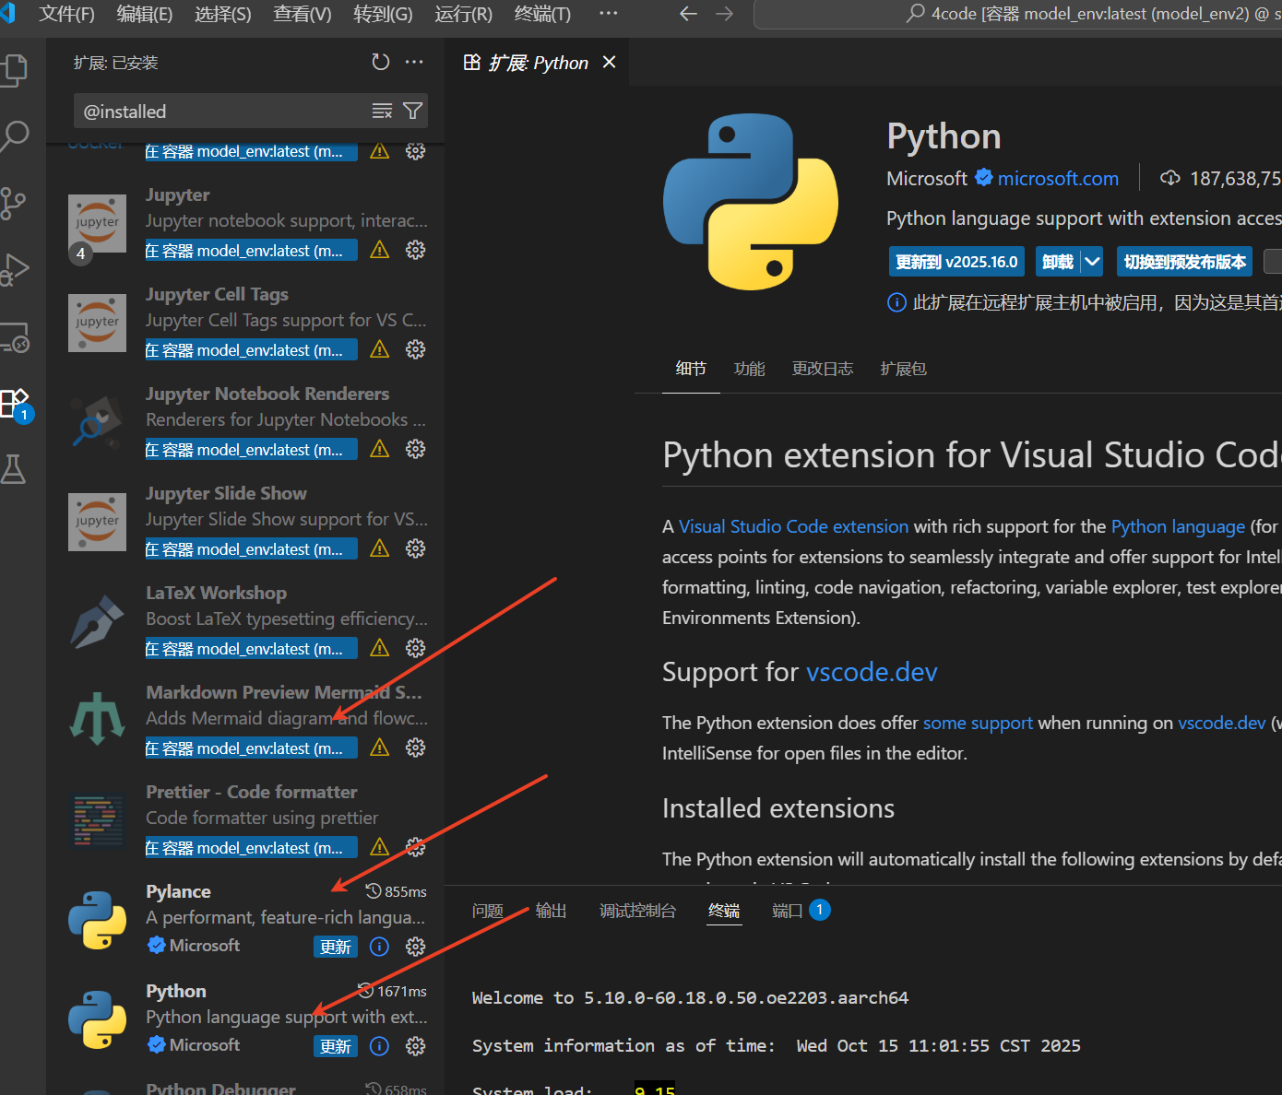This screenshot has height=1095, width=1282.
Task: Open the overflow menu in menu bar
Action: [609, 14]
